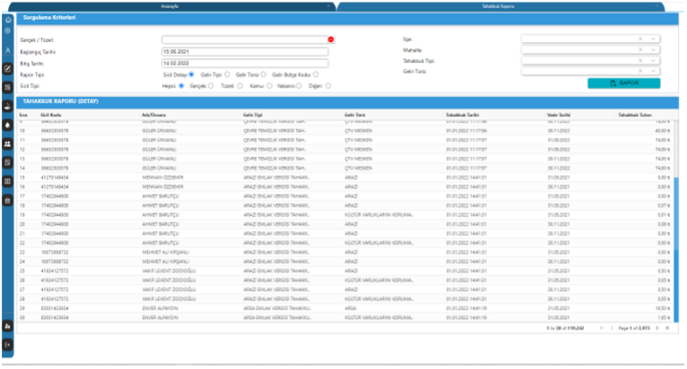Viewport: 687px width, 369px height.
Task: Sort by Tahakkuk Tarihi column header
Action: 464,115
